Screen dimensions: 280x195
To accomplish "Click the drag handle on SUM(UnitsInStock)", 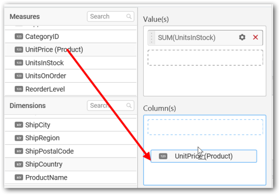I will 152,38.
